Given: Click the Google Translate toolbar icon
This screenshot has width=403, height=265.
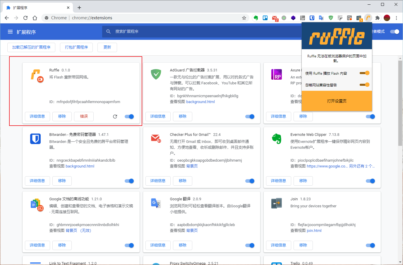Looking at the screenshot, I should tap(321, 18).
